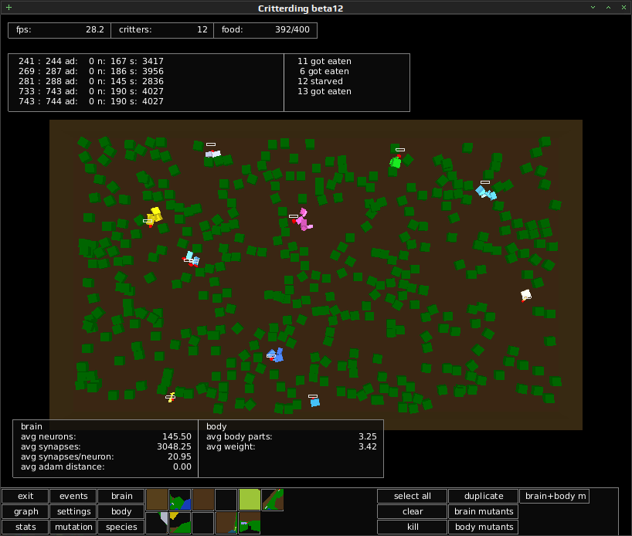632x536 pixels.
Task: Spawn body mutants
Action: click(483, 527)
